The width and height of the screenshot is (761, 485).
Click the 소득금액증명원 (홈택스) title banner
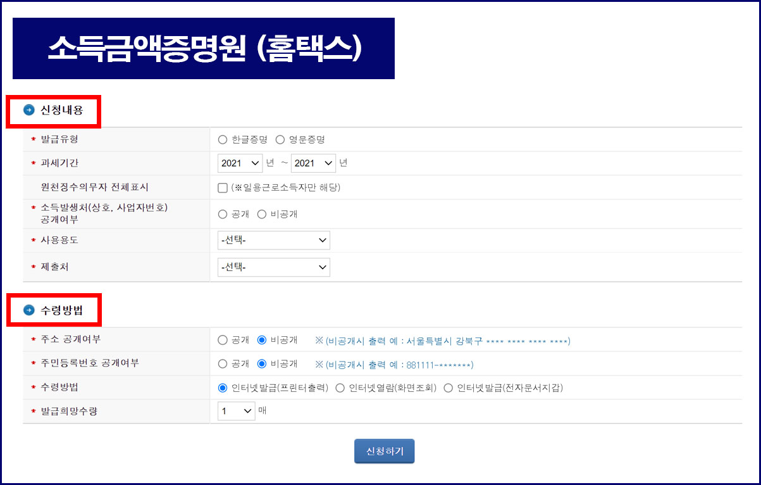click(x=204, y=49)
